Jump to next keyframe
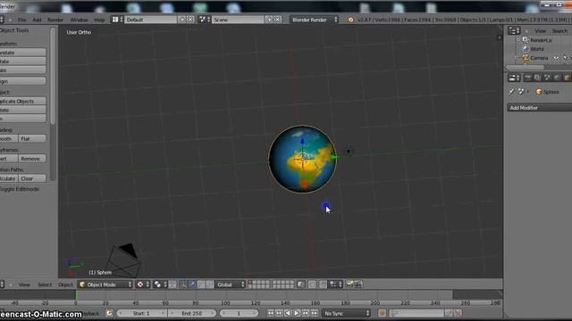 point(306,313)
